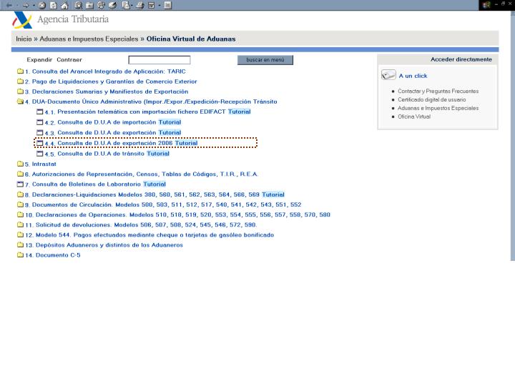Click the Home icon in the toolbar
The height and width of the screenshot is (386, 515).
tap(64, 5)
